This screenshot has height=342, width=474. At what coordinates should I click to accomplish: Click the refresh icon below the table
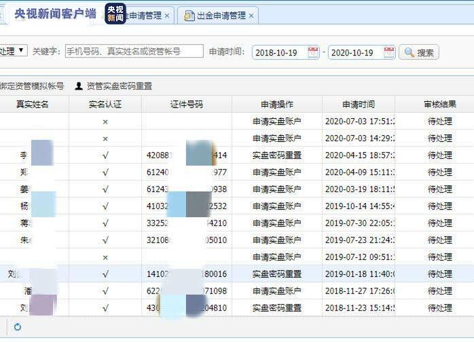(x=18, y=327)
